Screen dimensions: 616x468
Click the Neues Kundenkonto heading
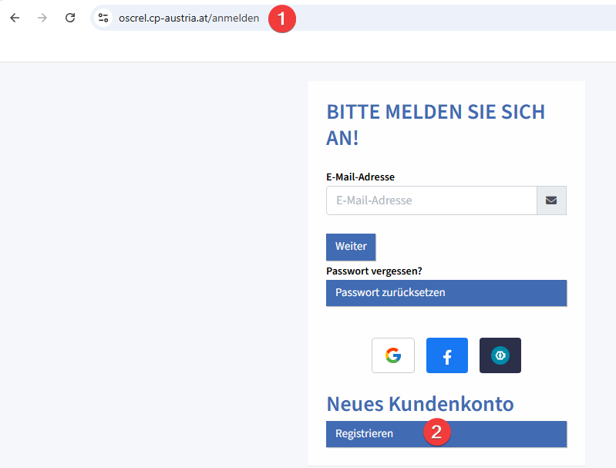[420, 404]
